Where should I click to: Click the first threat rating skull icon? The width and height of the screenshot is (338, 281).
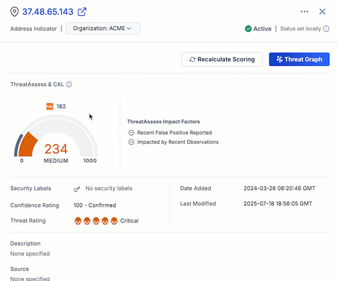(78, 221)
